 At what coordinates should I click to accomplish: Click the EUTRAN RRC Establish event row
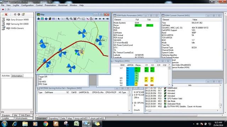point(174,107)
